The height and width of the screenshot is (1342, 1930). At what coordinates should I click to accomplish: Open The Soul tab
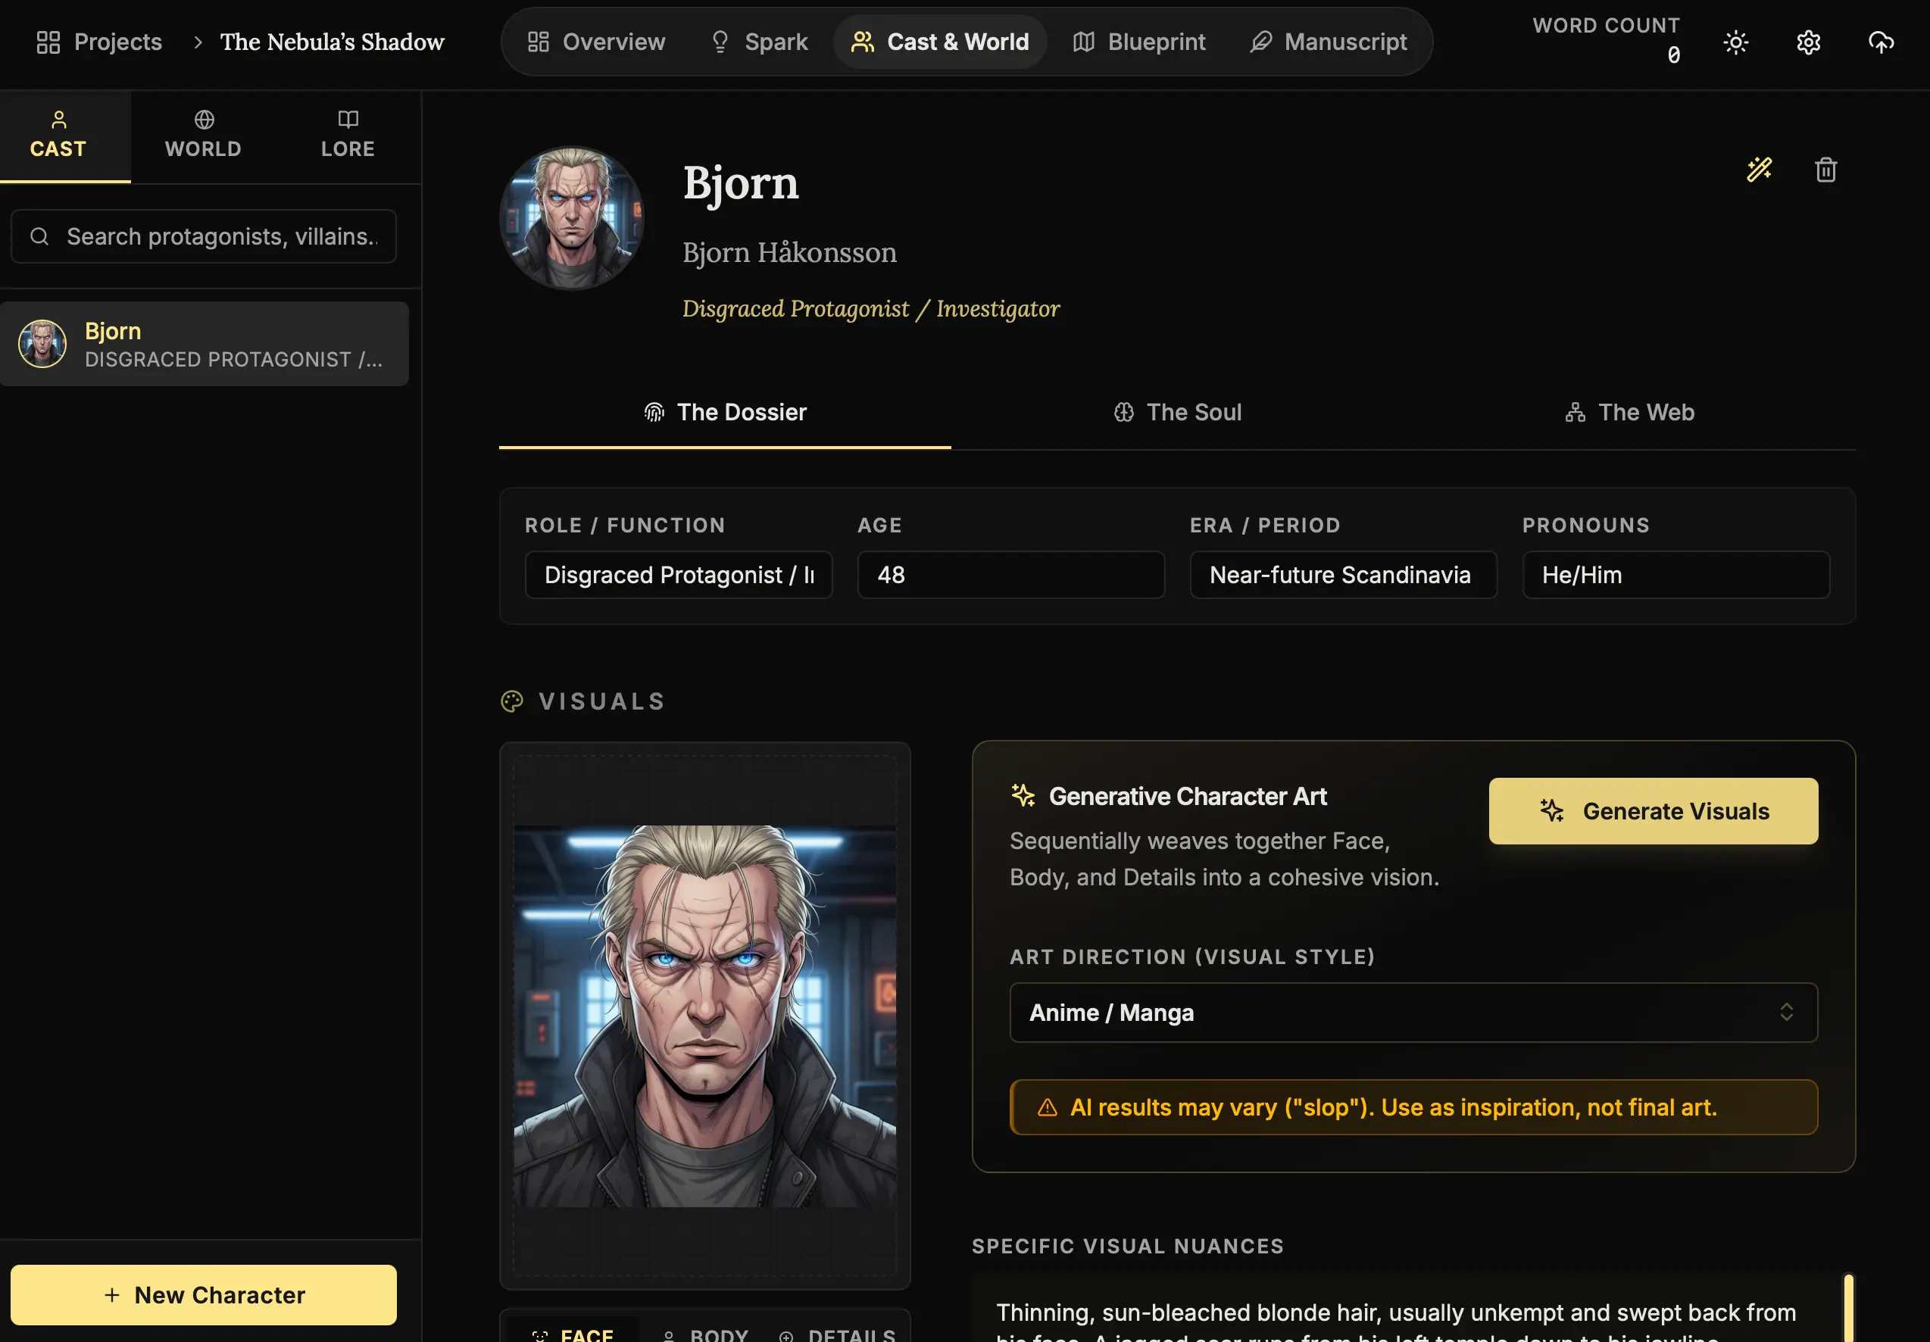click(1177, 413)
